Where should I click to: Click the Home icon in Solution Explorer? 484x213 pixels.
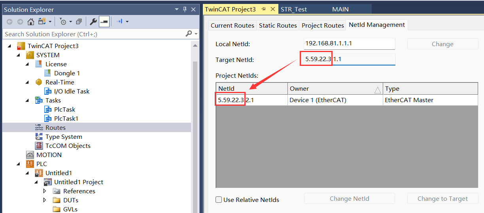click(x=31, y=21)
